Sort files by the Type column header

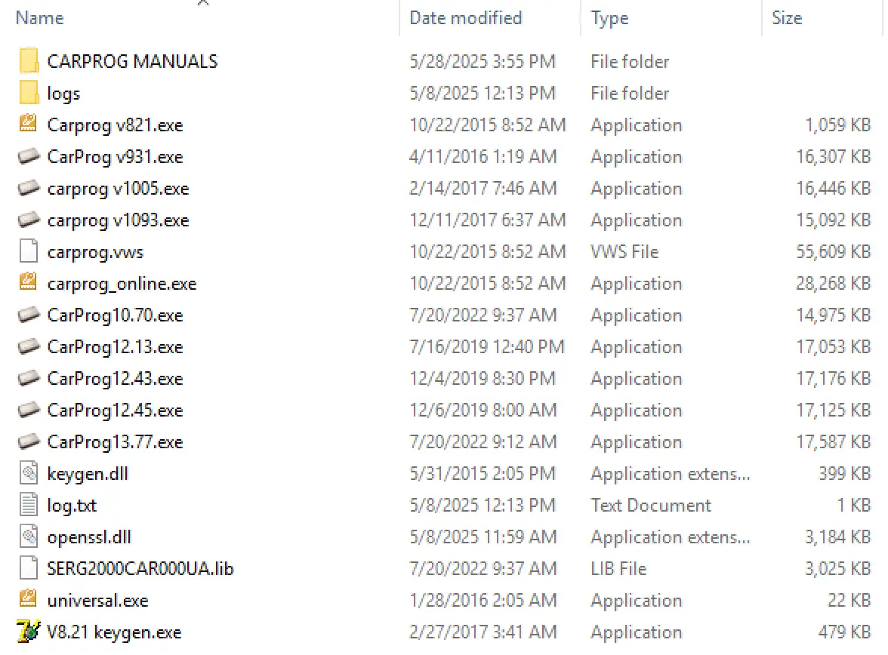609,18
